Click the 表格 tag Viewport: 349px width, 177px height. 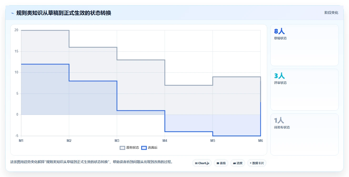[221, 163]
